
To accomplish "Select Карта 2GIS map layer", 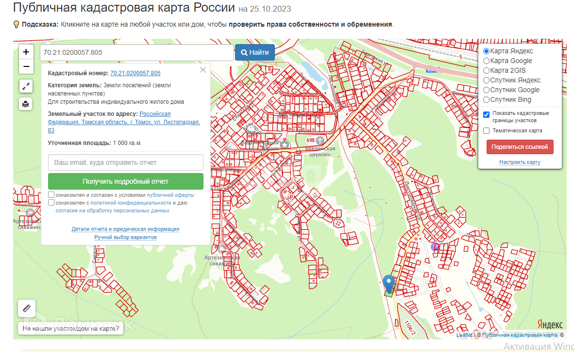I will tap(486, 71).
